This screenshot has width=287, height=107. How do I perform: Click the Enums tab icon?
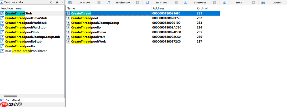click(x=224, y=3)
